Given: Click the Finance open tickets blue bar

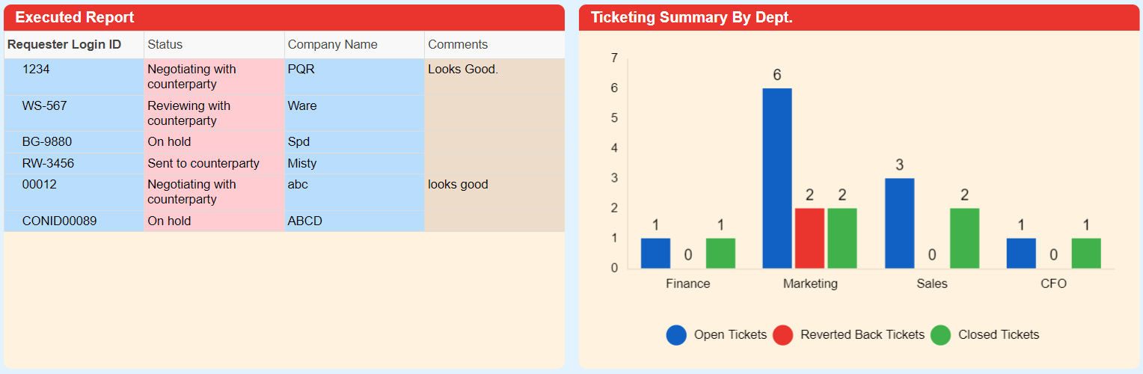Looking at the screenshot, I should [655, 254].
